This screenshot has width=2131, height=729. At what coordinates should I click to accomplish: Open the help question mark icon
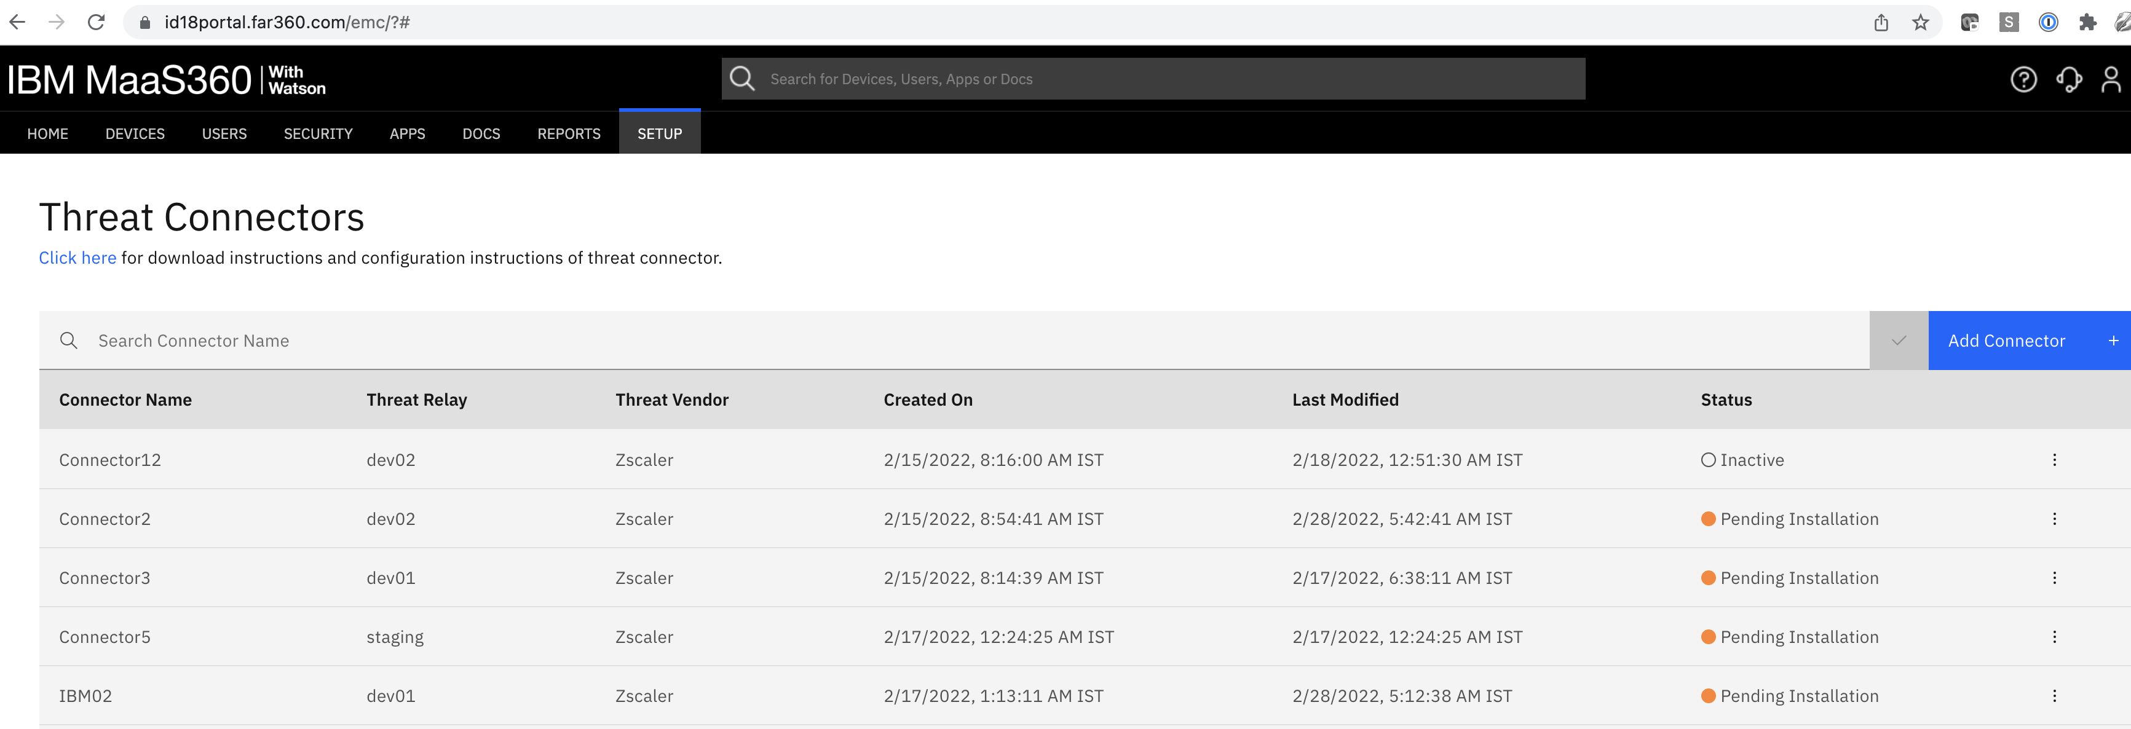[x=2023, y=79]
